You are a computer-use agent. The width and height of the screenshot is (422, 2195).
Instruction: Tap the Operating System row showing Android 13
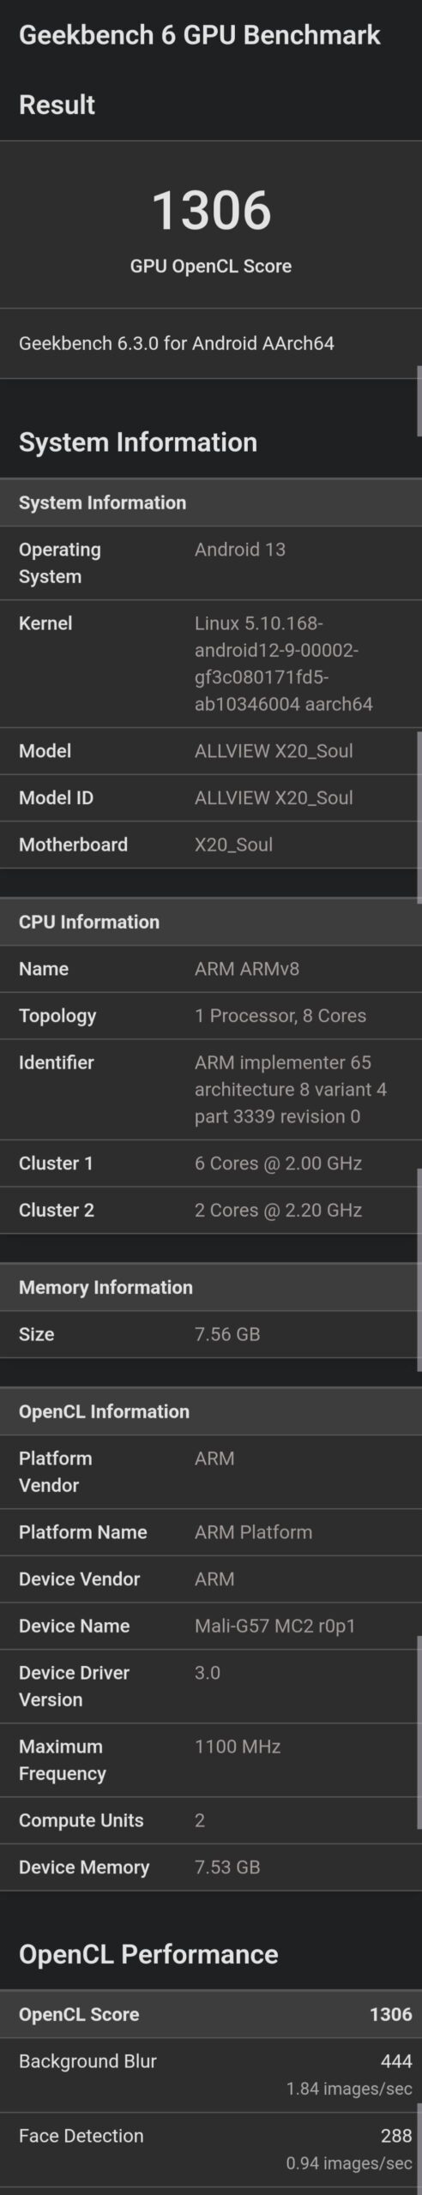coord(211,562)
